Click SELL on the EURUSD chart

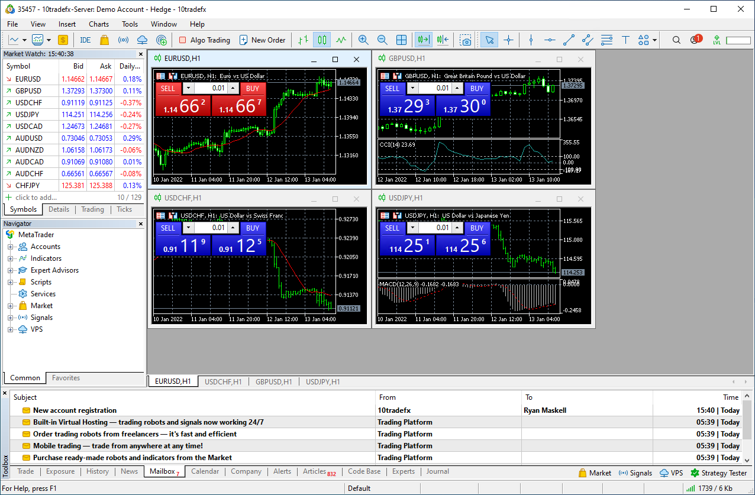click(x=168, y=88)
